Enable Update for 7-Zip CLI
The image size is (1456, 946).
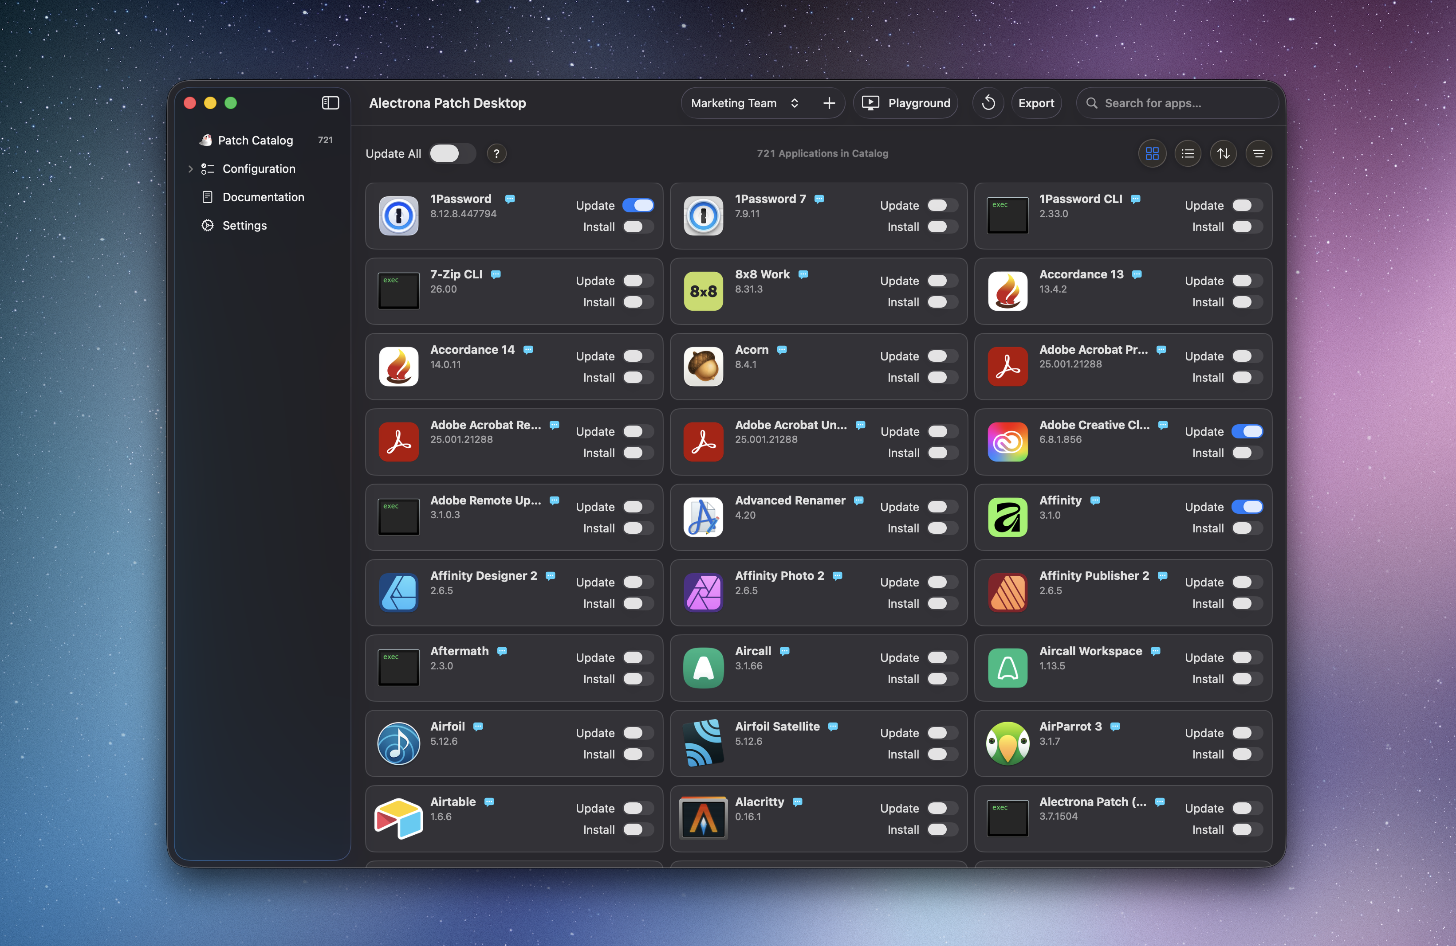pyautogui.click(x=638, y=281)
